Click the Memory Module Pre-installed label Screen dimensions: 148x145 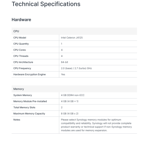[x=30, y=101]
